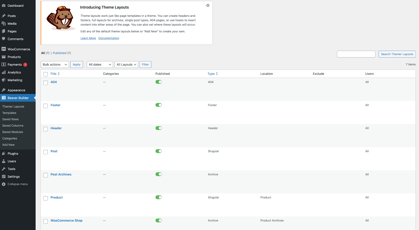This screenshot has height=230, width=419.
Task: Open the 404 layout title link
Action: pyautogui.click(x=54, y=82)
